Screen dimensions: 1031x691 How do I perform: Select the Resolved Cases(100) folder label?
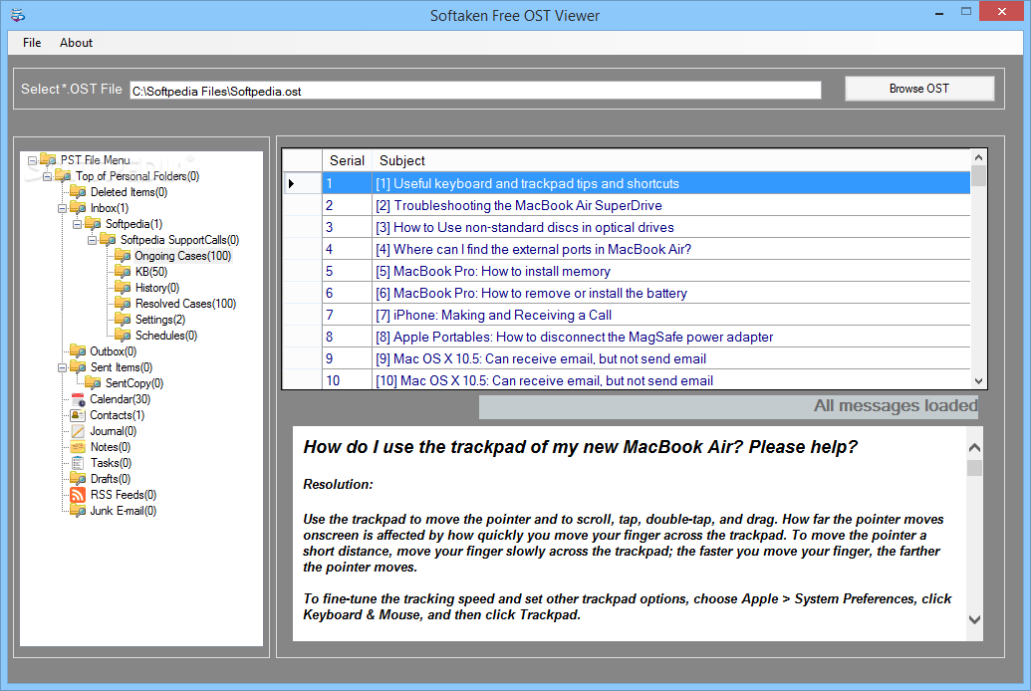click(185, 303)
